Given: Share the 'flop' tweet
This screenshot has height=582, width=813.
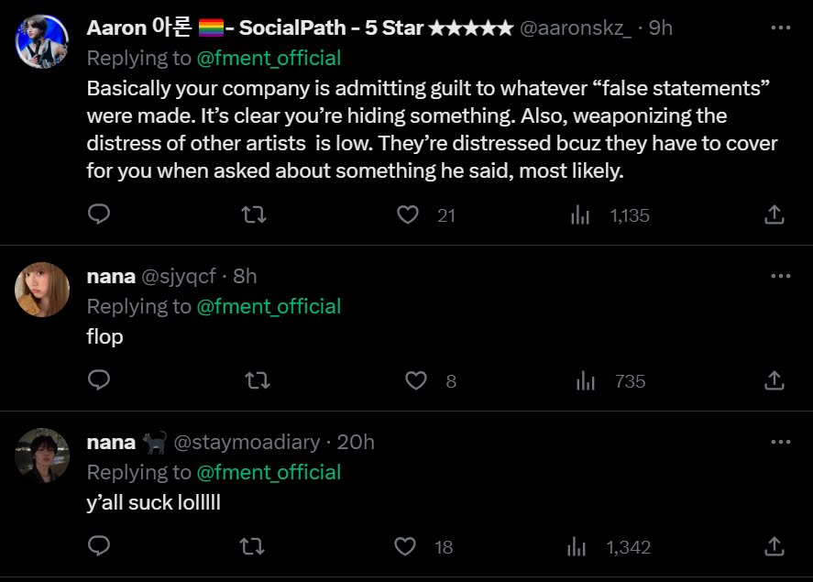Looking at the screenshot, I should [x=774, y=380].
